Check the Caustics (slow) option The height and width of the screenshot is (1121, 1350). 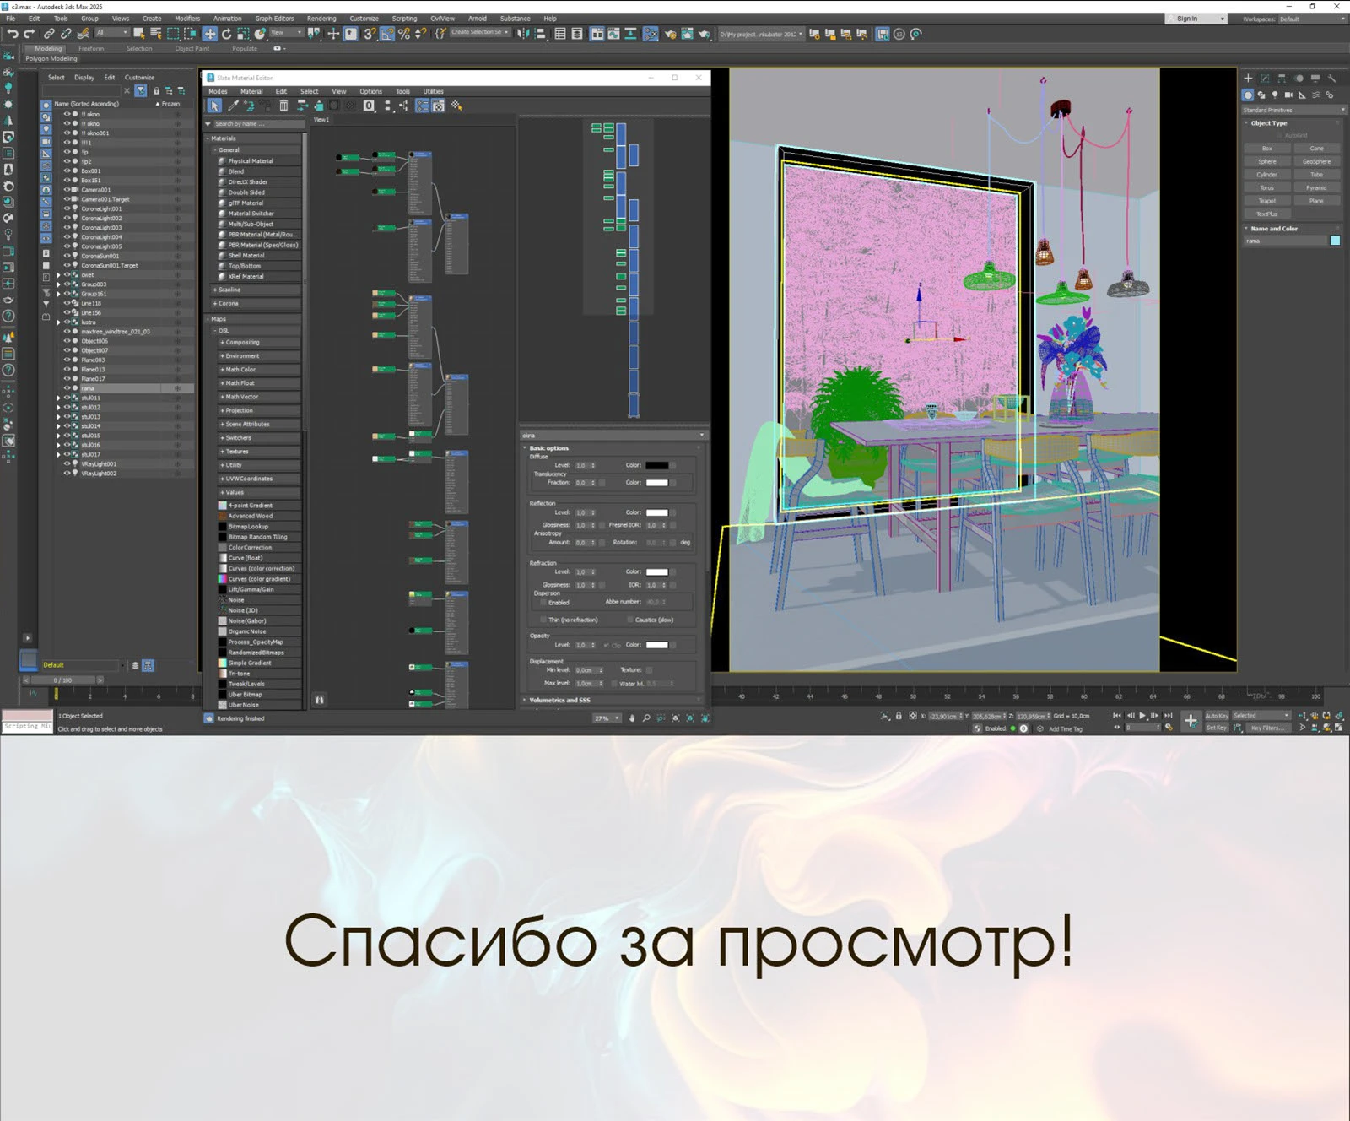629,620
